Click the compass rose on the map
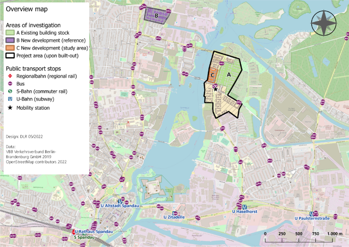The height and width of the screenshot is (247, 349). click(324, 23)
